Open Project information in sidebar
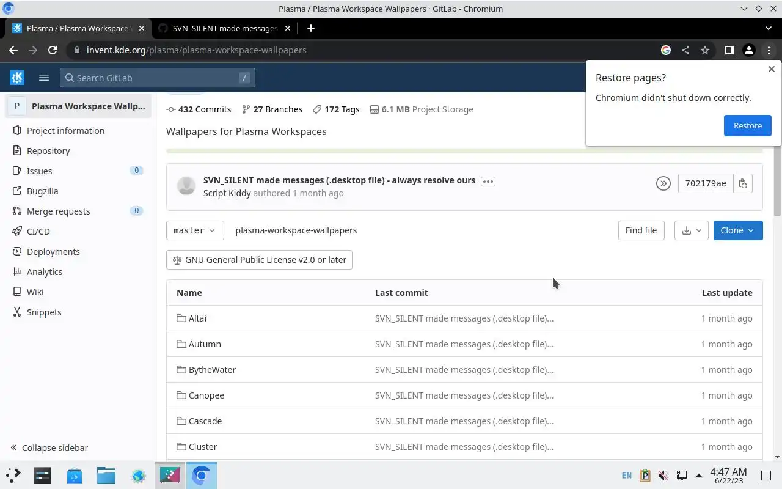Screen dimensions: 782x489 (x=78, y=130)
